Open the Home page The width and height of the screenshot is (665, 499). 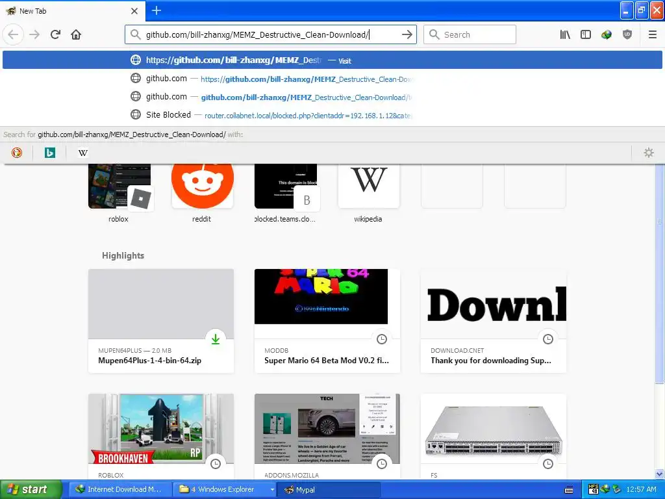[x=76, y=34]
